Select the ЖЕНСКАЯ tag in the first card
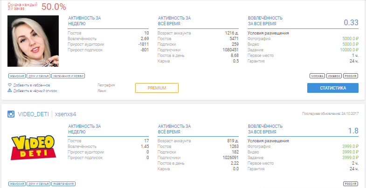This screenshot has width=366, height=188. [x=17, y=76]
